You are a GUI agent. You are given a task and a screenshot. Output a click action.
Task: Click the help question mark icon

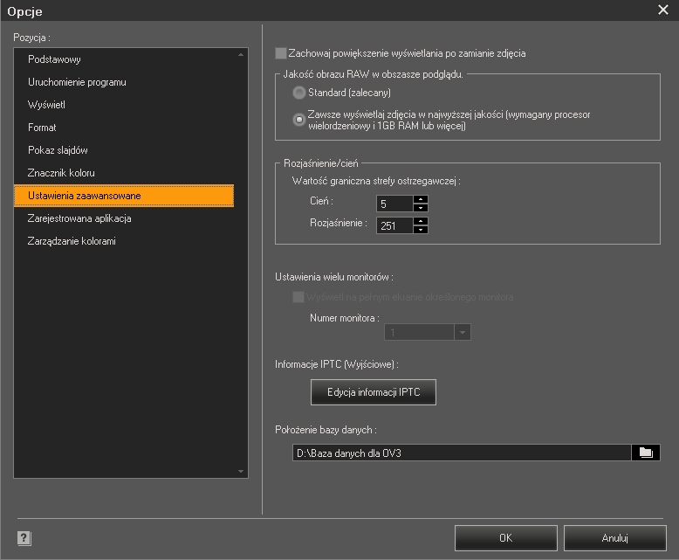(24, 538)
